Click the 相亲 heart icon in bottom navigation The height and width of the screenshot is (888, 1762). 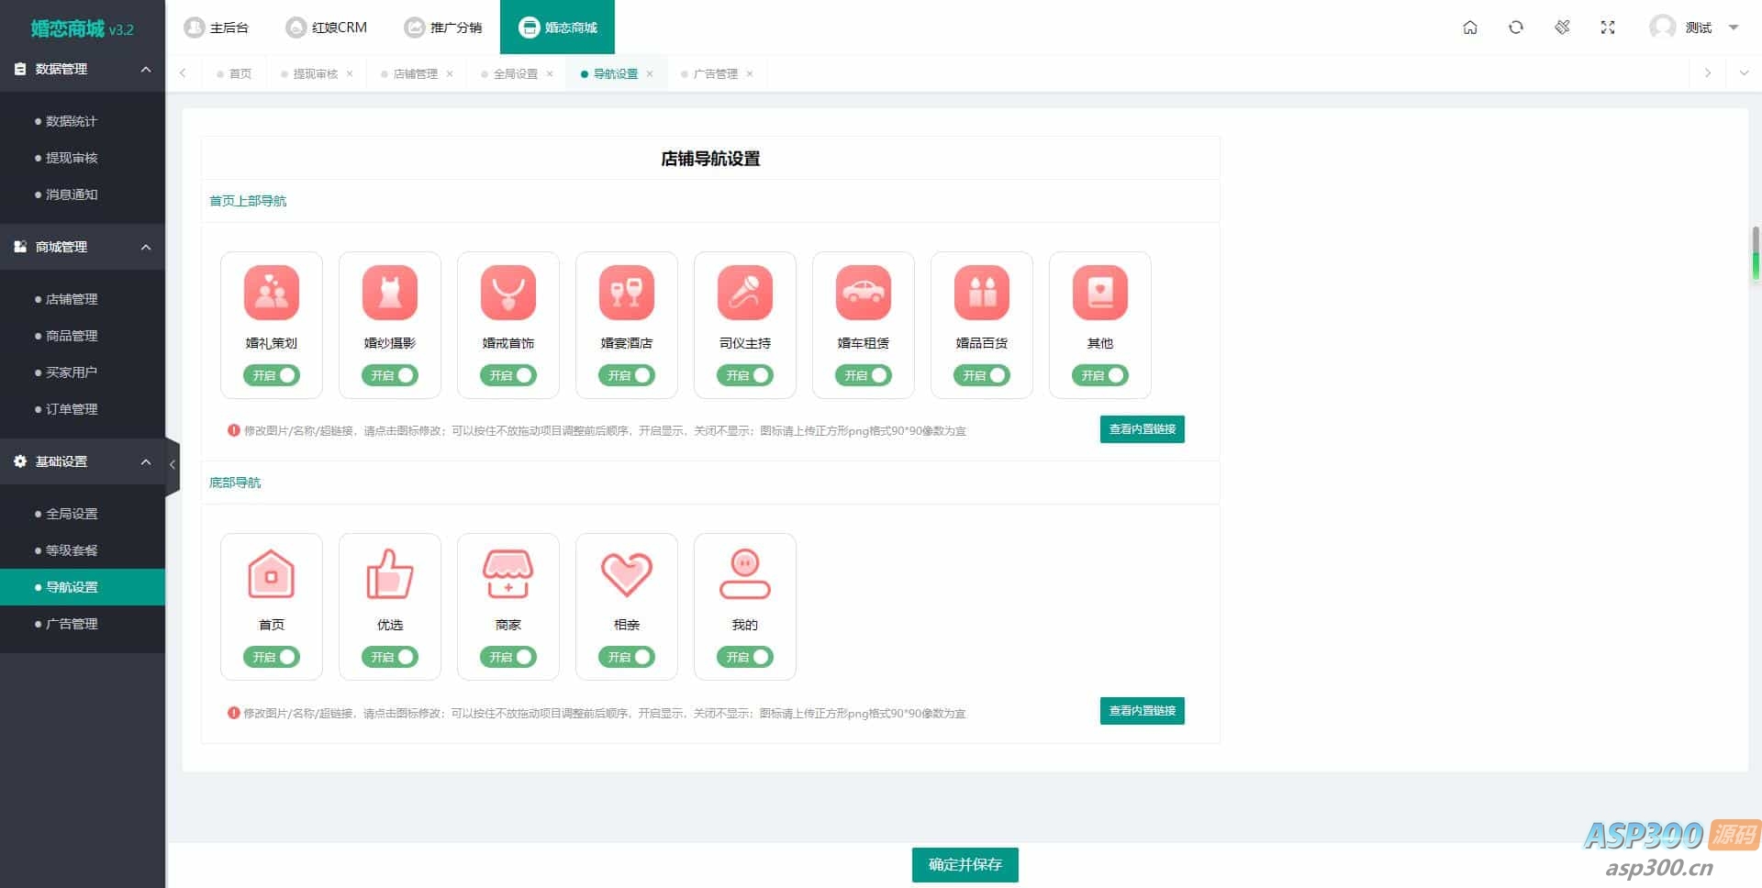coord(626,573)
